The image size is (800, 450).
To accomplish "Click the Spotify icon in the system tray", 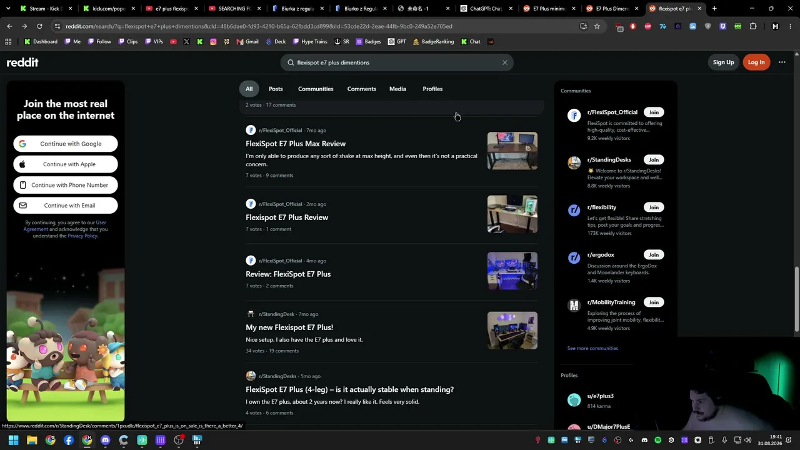I will point(657,440).
